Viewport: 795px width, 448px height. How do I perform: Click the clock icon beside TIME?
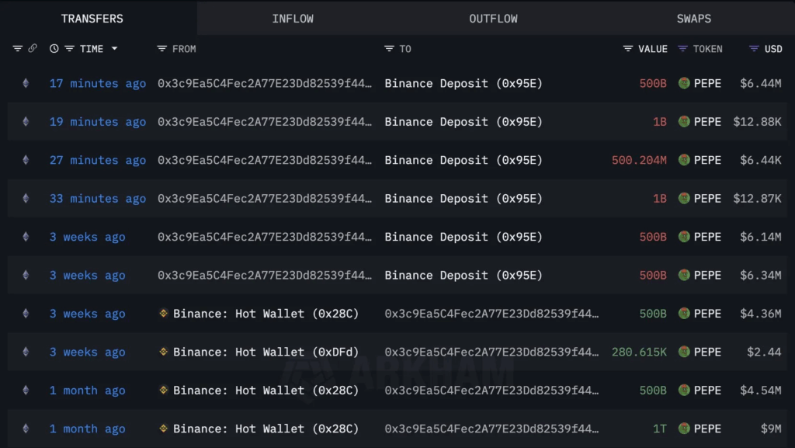54,48
